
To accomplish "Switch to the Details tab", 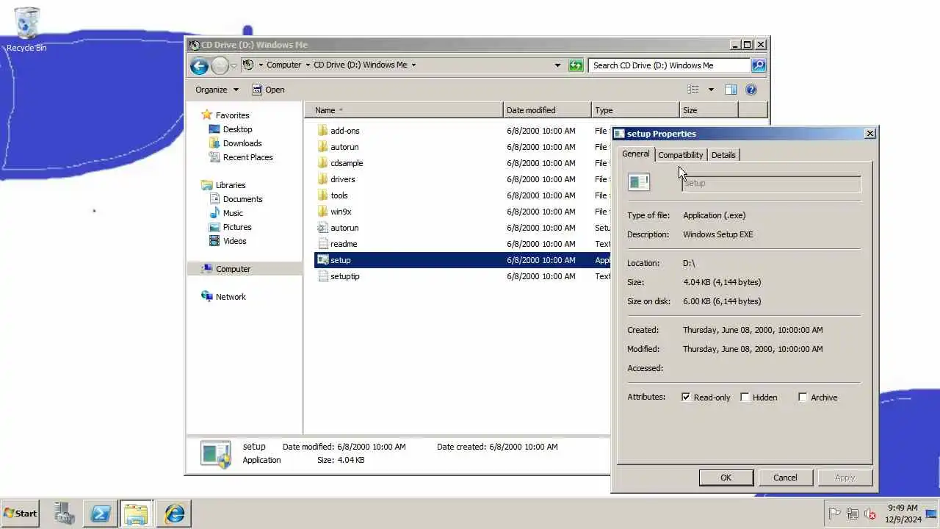I will [723, 155].
